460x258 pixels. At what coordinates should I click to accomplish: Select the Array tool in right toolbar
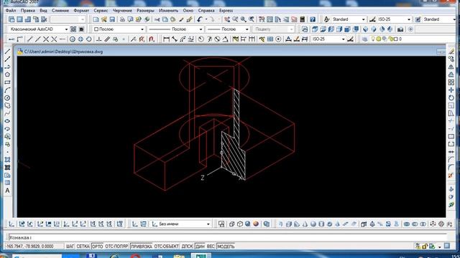click(451, 82)
